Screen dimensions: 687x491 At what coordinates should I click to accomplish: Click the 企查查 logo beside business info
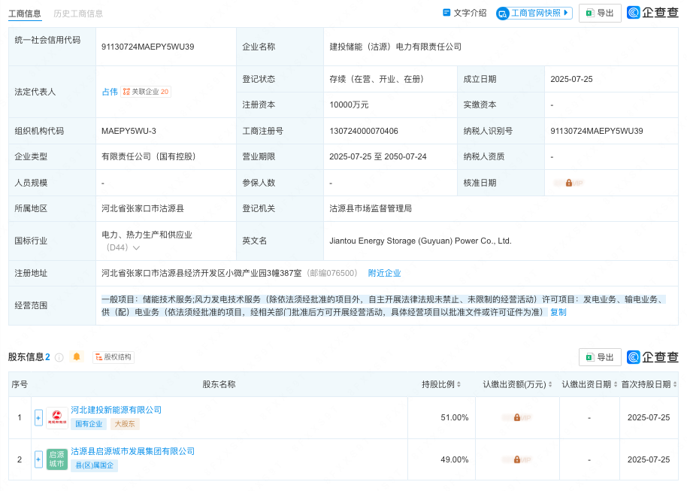coord(653,13)
